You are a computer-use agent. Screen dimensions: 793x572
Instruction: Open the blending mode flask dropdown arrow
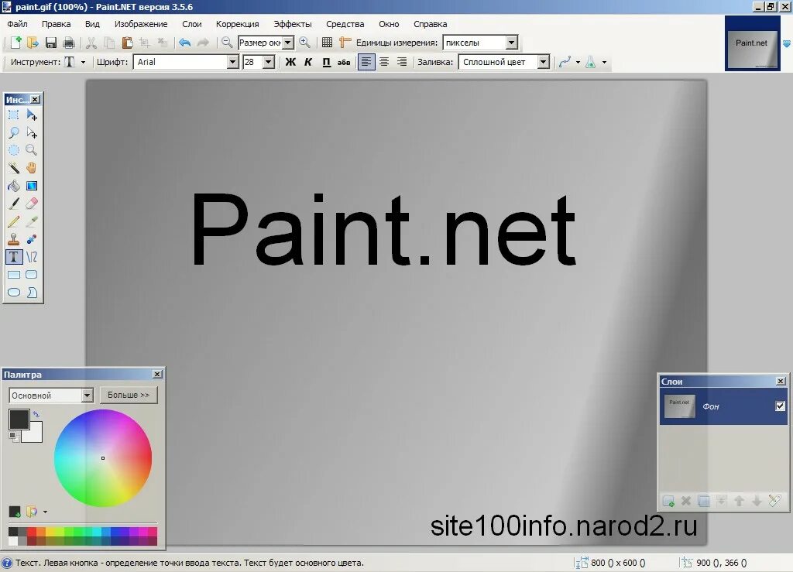(604, 62)
